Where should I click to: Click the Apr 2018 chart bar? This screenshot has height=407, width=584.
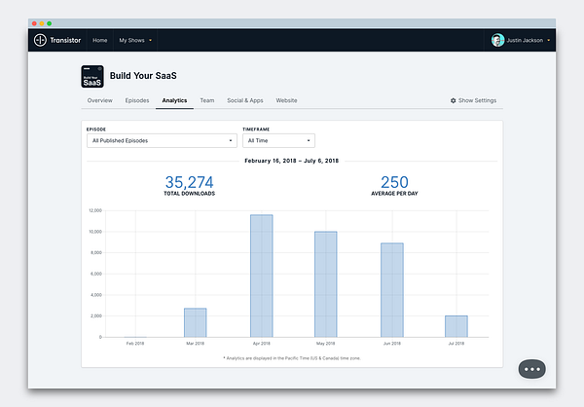[262, 276]
